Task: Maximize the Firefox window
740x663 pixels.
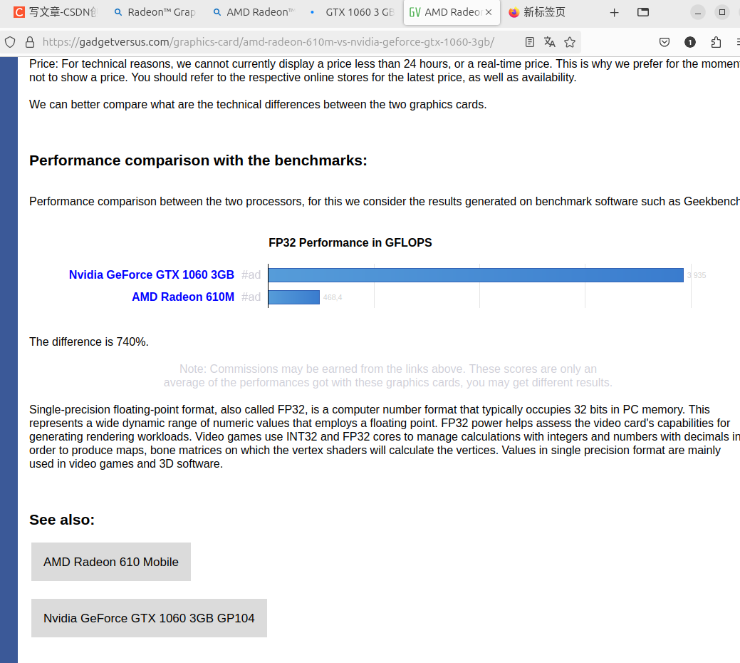Action: click(722, 12)
